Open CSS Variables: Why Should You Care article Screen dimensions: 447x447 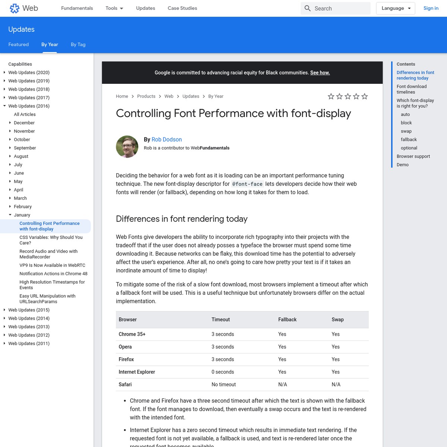51,240
